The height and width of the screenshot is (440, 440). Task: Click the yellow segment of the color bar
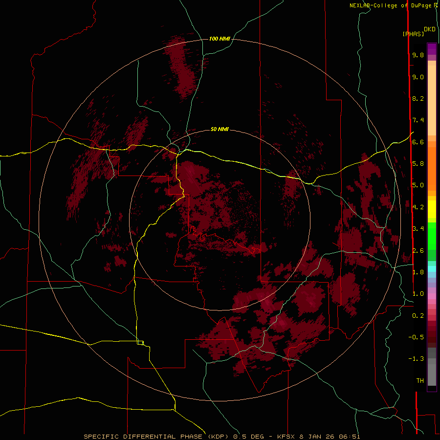pyautogui.click(x=432, y=209)
